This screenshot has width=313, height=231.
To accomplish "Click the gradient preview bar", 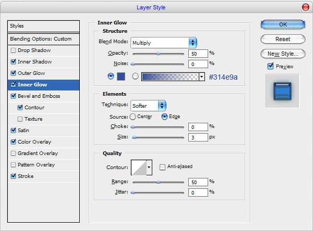I will (x=170, y=76).
